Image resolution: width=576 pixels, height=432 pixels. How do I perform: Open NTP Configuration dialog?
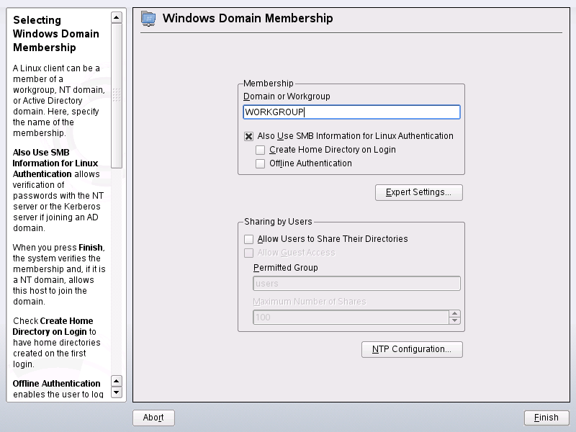(x=412, y=349)
